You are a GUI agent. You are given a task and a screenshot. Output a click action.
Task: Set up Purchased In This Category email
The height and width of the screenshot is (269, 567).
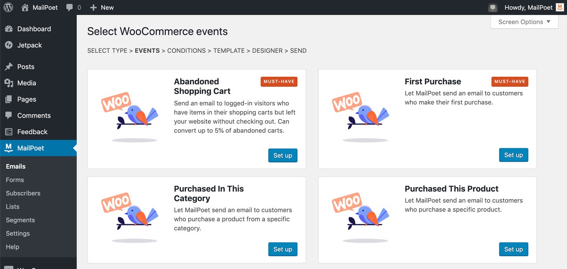(x=283, y=249)
